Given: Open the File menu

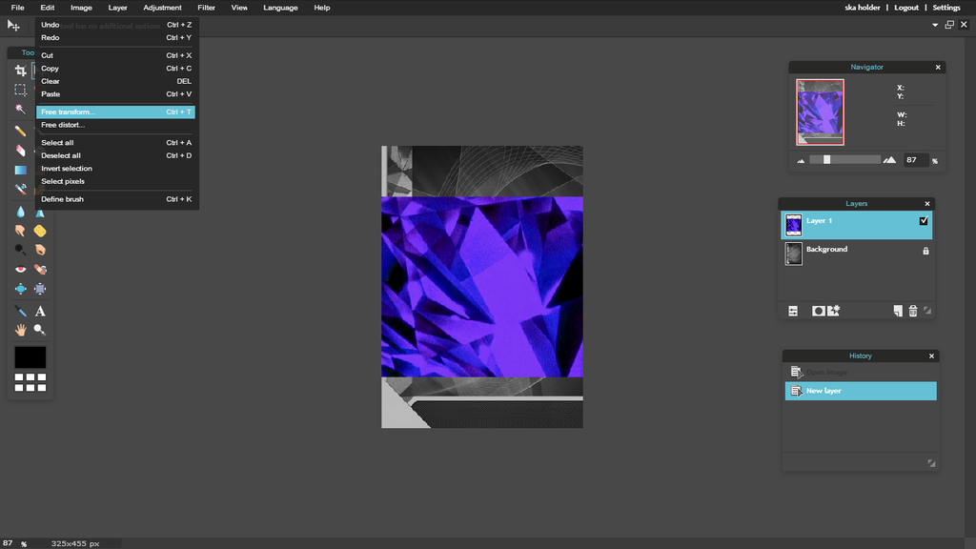Looking at the screenshot, I should point(17,8).
